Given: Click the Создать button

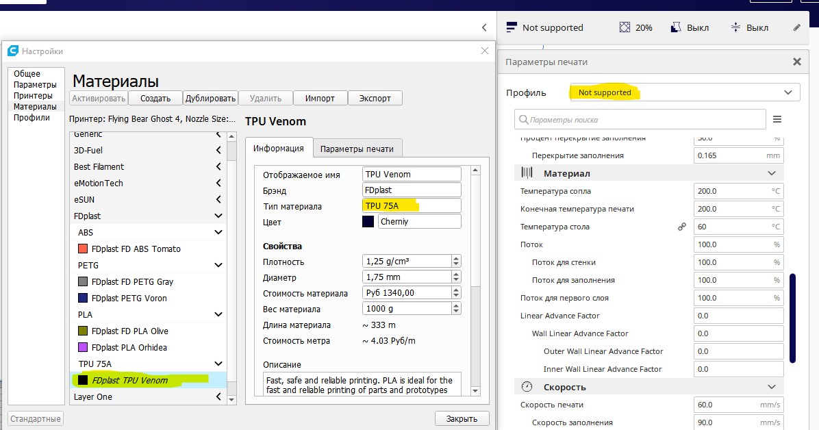Looking at the screenshot, I should [155, 98].
